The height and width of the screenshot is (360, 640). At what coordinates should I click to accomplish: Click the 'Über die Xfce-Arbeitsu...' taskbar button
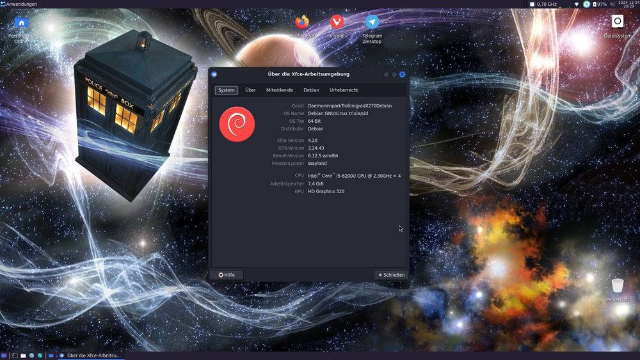click(x=91, y=356)
